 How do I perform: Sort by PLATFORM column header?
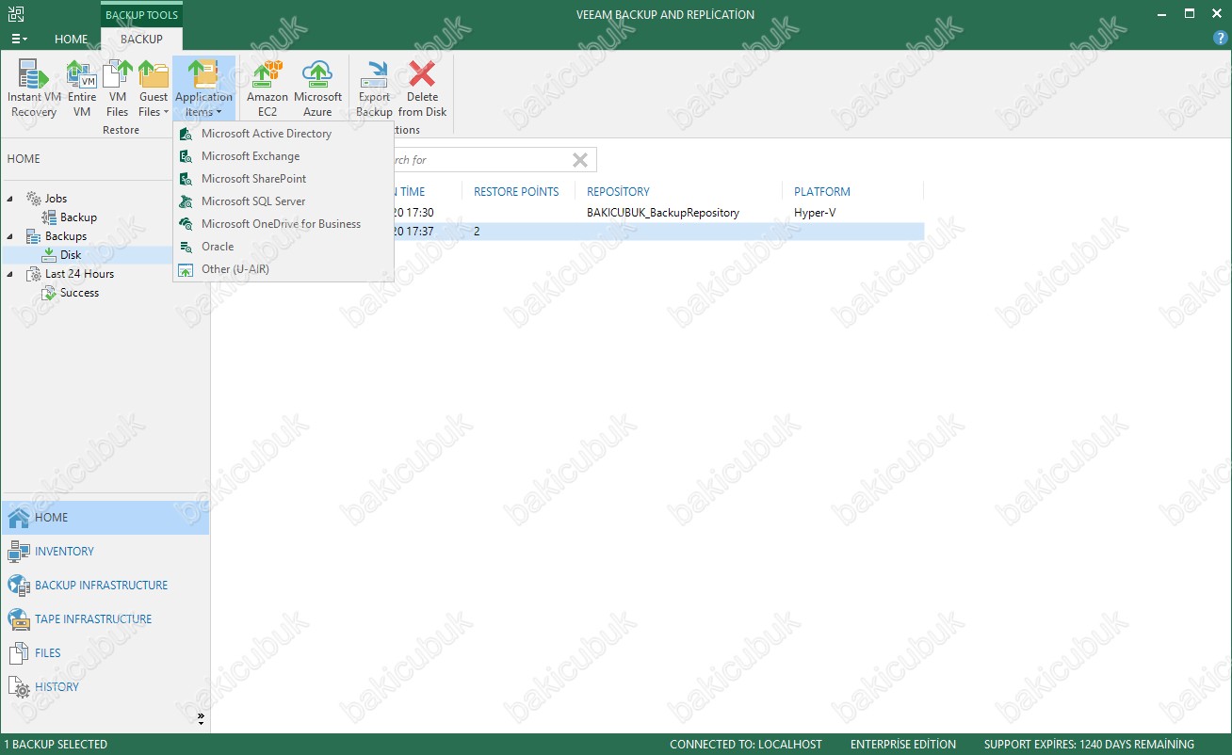(x=822, y=192)
